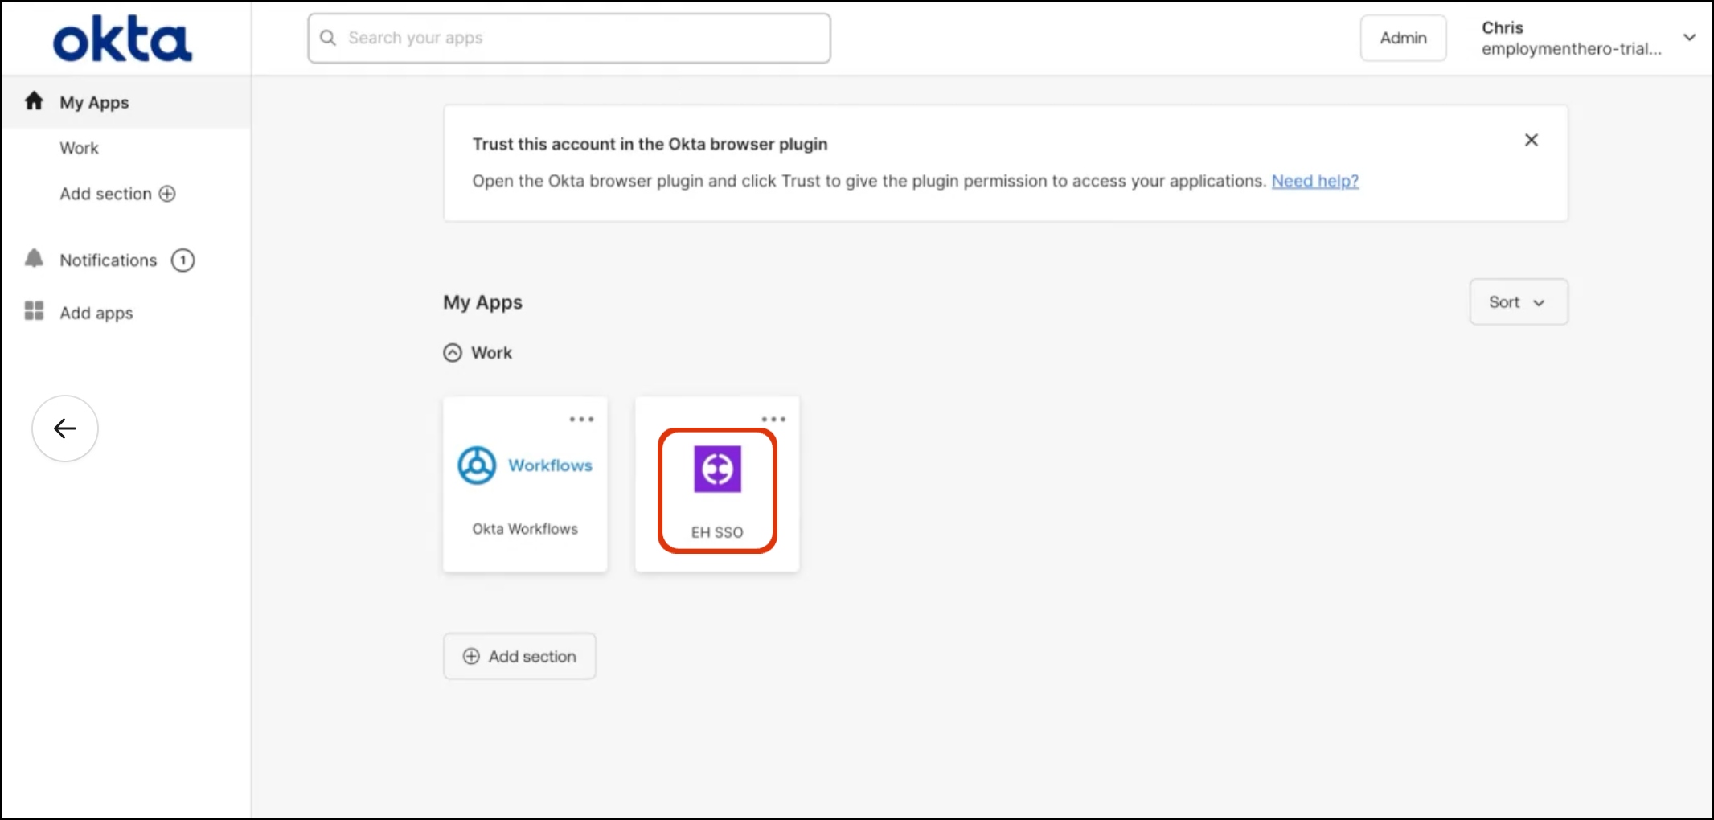Click the Add apps grid icon
Viewport: 1714px width, 820px height.
[34, 311]
